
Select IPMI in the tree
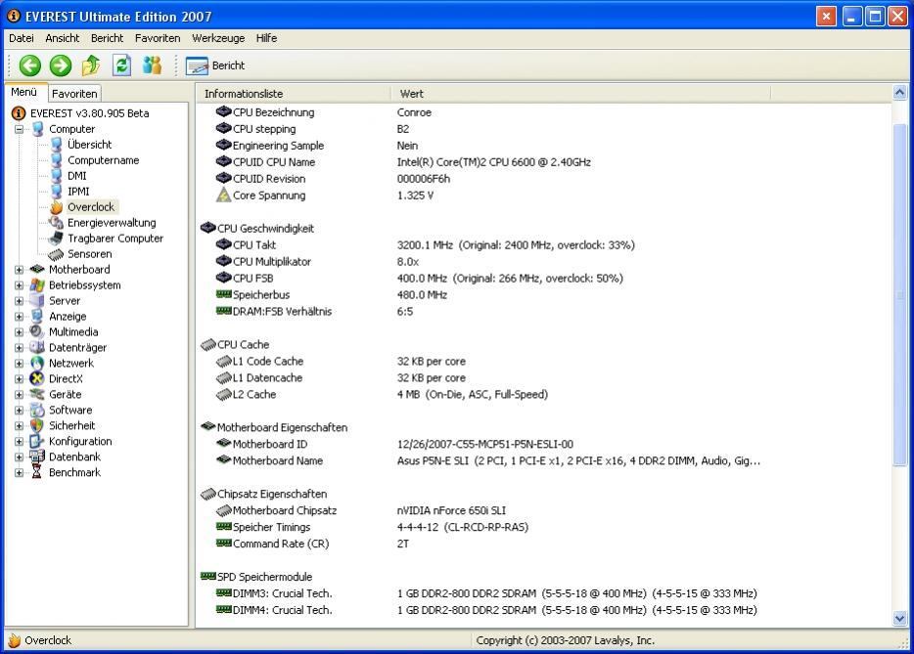pos(78,192)
